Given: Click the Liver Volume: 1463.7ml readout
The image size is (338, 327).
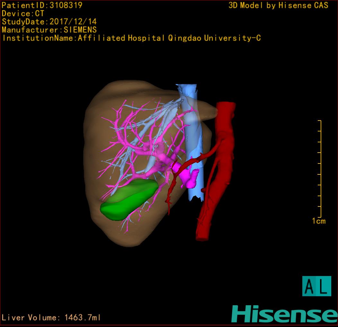Looking at the screenshot, I should (51, 318).
